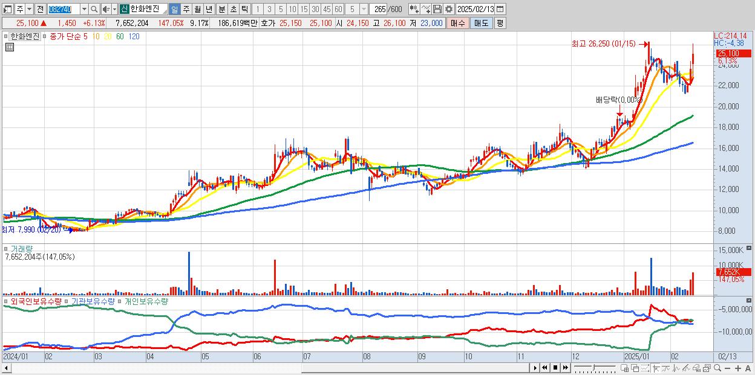755x375 pixels.
Task: Click the 외국인보유수량 indicator label
Action: pos(36,301)
